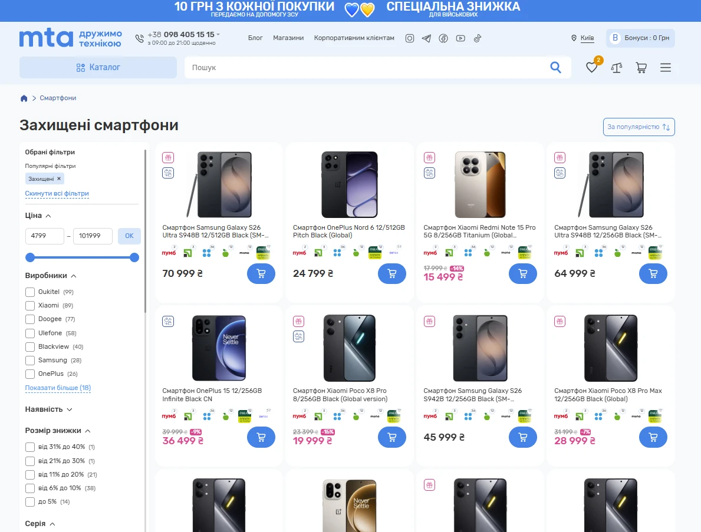Click gift icon on Poco X8 Pro Max card
This screenshot has width=701, height=532.
coord(560,321)
